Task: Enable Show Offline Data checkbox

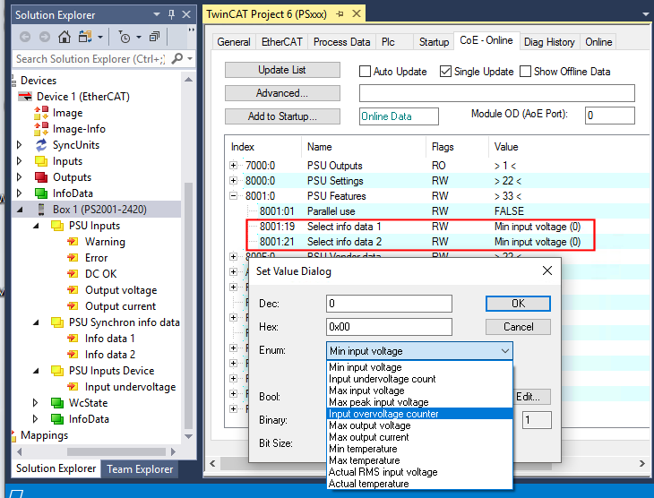Action: coord(526,72)
